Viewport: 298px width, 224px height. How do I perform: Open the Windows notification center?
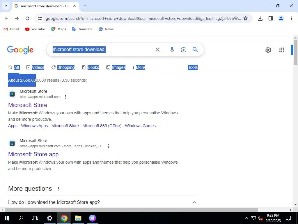[x=288, y=218]
